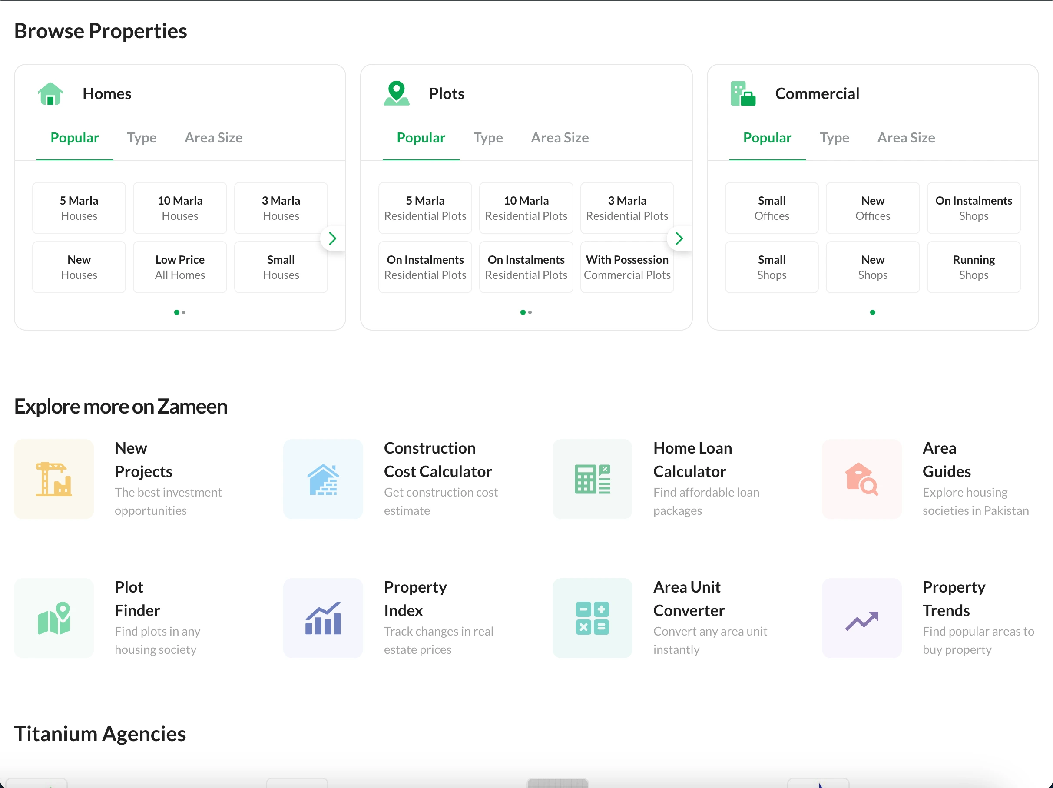Open the Property Trends arrow icon
1053x788 pixels.
[x=861, y=618]
